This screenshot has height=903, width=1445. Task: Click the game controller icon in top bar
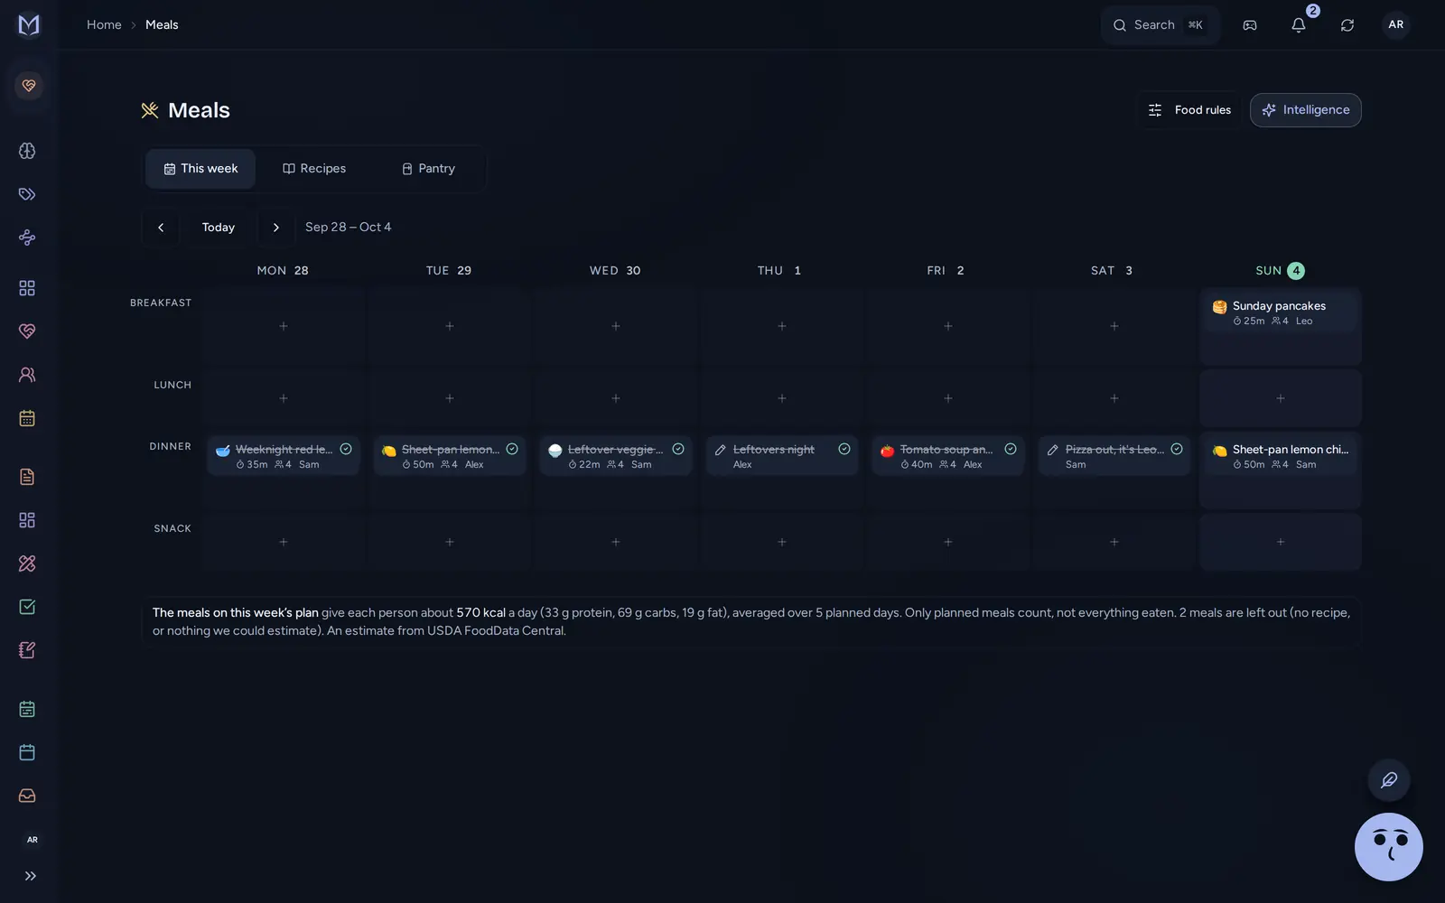coord(1250,25)
